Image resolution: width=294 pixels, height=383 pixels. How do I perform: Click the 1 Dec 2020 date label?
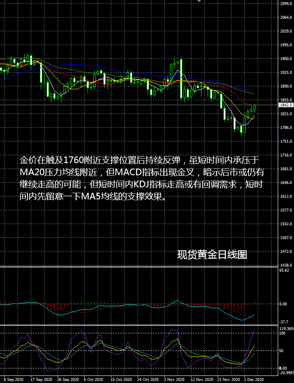point(254,380)
